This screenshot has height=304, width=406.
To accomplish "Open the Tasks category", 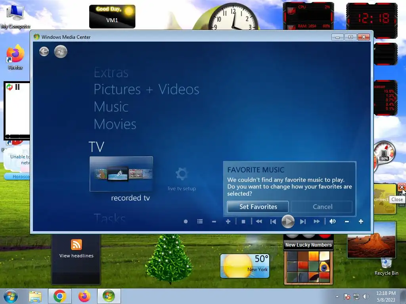I will (x=109, y=218).
